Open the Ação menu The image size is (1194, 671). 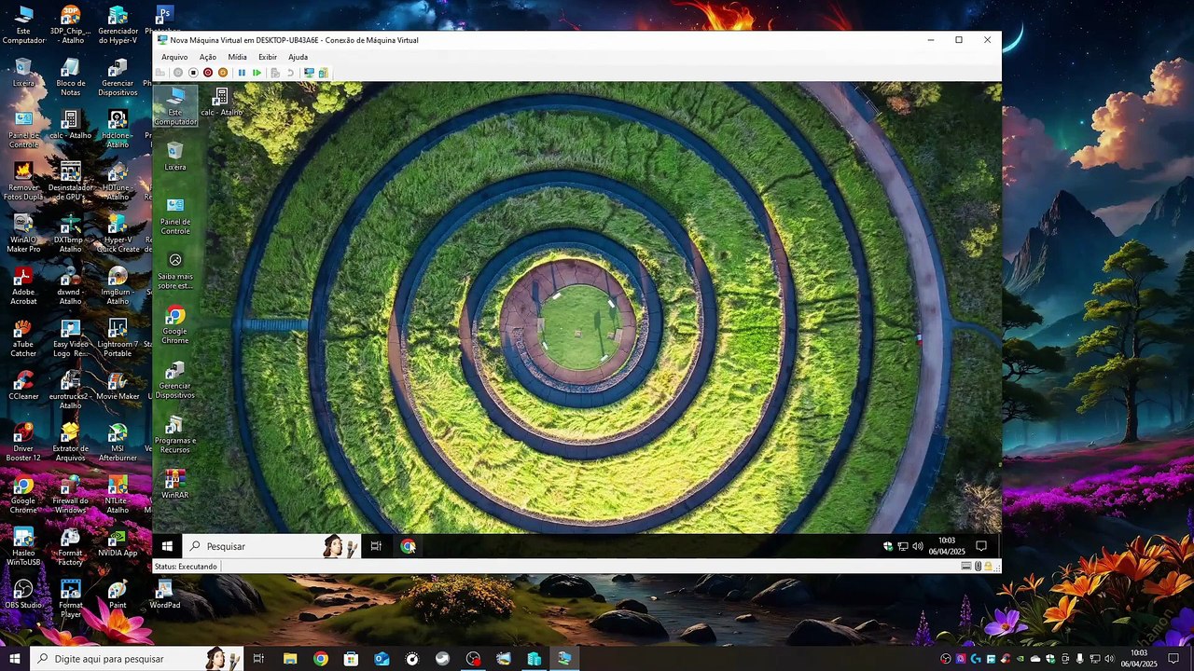tap(208, 57)
